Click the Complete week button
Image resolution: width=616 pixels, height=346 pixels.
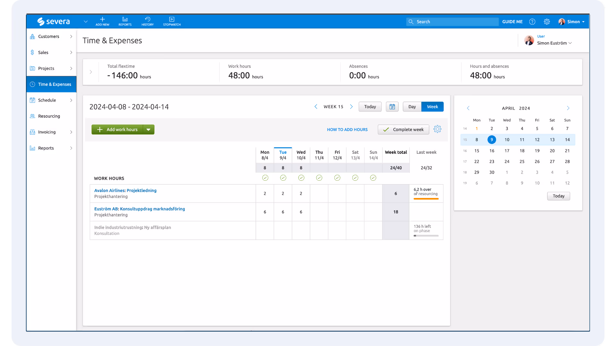tap(403, 129)
